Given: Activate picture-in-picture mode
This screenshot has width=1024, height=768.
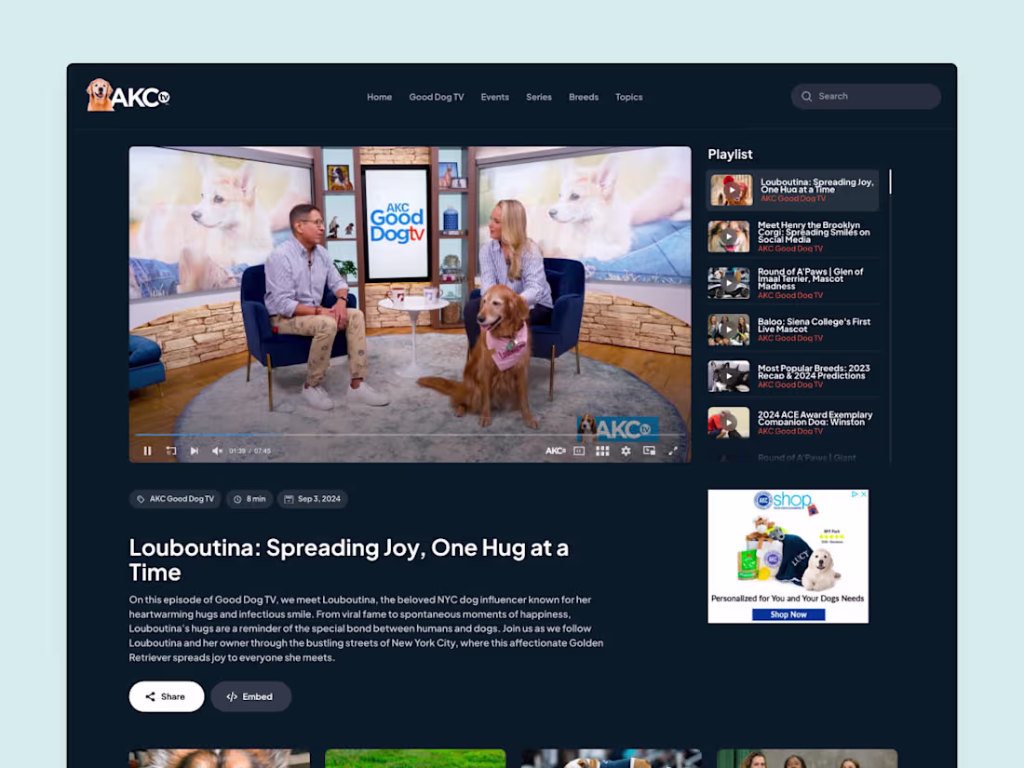Looking at the screenshot, I should (649, 451).
